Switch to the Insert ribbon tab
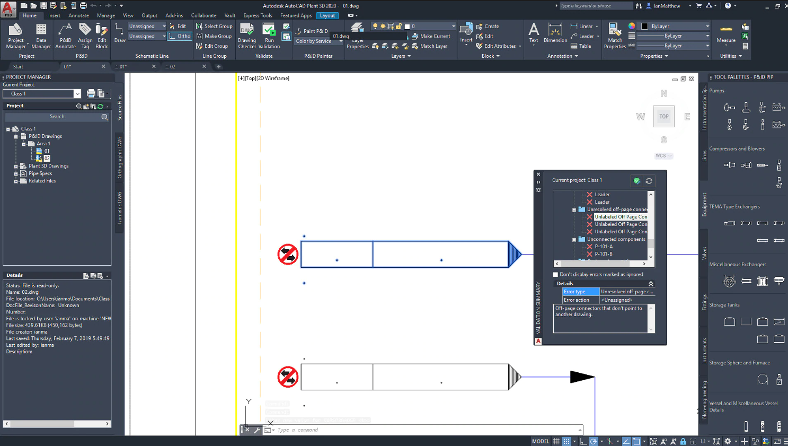This screenshot has width=788, height=446. pyautogui.click(x=54, y=15)
